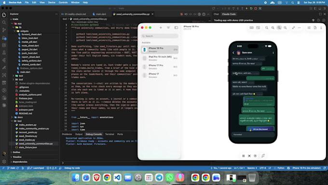Expand the Dependencies section
The width and height of the screenshot is (328, 185).
click(x=20, y=162)
